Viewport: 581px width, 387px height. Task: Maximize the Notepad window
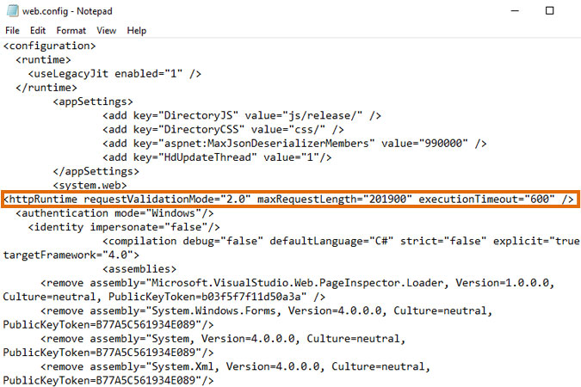(x=550, y=10)
